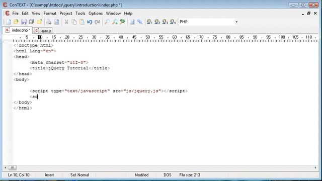
Task: Click the '</html>' code line
Action: [x=23, y=108]
